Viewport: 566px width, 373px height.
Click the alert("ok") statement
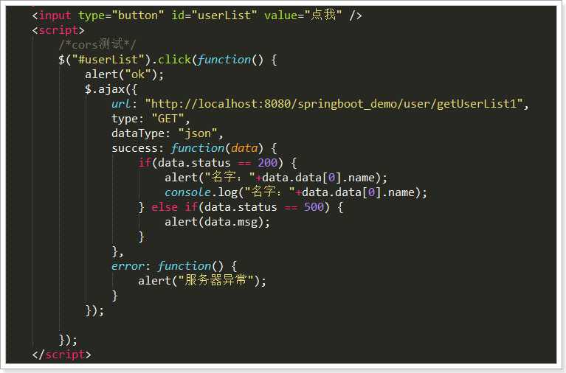124,74
